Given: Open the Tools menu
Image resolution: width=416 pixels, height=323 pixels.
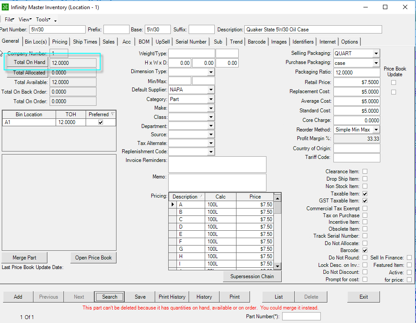Looking at the screenshot, I should tap(43, 20).
